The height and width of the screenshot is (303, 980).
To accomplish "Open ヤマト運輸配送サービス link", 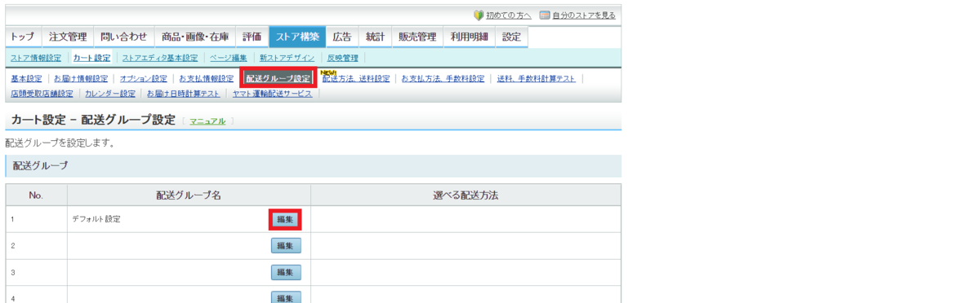I will coord(272,94).
